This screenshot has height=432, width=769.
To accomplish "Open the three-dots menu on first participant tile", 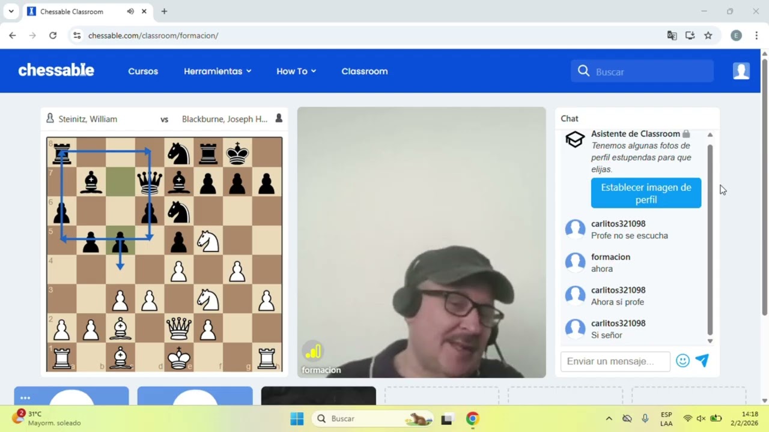I will pos(25,398).
